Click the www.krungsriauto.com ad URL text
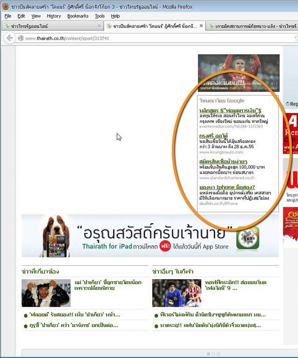Image resolution: width=298 pixels, height=358 pixels. tap(221, 152)
